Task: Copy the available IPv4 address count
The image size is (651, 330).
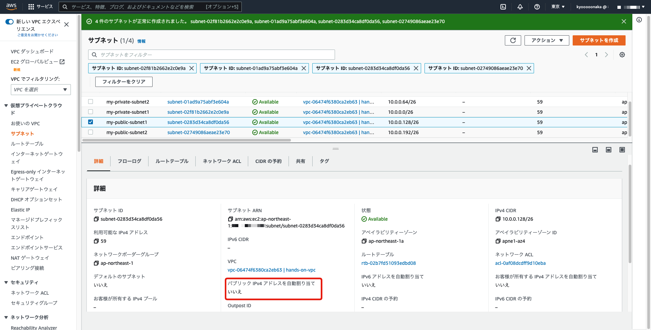Action: [96, 241]
